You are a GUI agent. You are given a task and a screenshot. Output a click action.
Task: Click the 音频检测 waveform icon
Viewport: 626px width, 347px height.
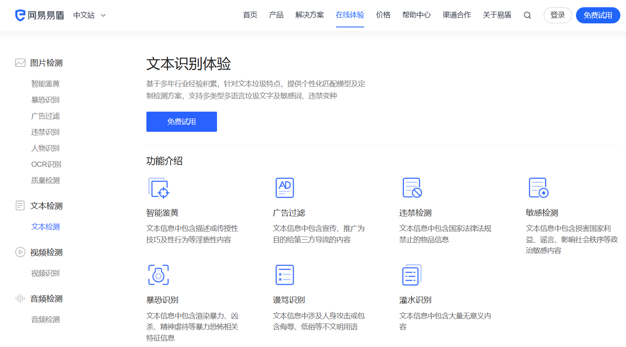pos(20,298)
